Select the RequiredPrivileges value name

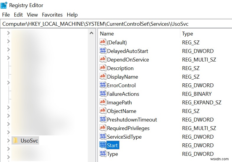tap(128, 128)
